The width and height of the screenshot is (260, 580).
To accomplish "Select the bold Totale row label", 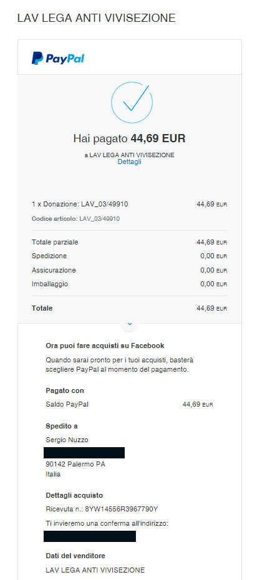I will (42, 308).
